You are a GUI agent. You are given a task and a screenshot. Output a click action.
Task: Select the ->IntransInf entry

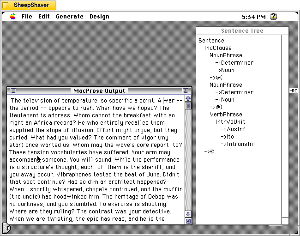click(x=238, y=144)
